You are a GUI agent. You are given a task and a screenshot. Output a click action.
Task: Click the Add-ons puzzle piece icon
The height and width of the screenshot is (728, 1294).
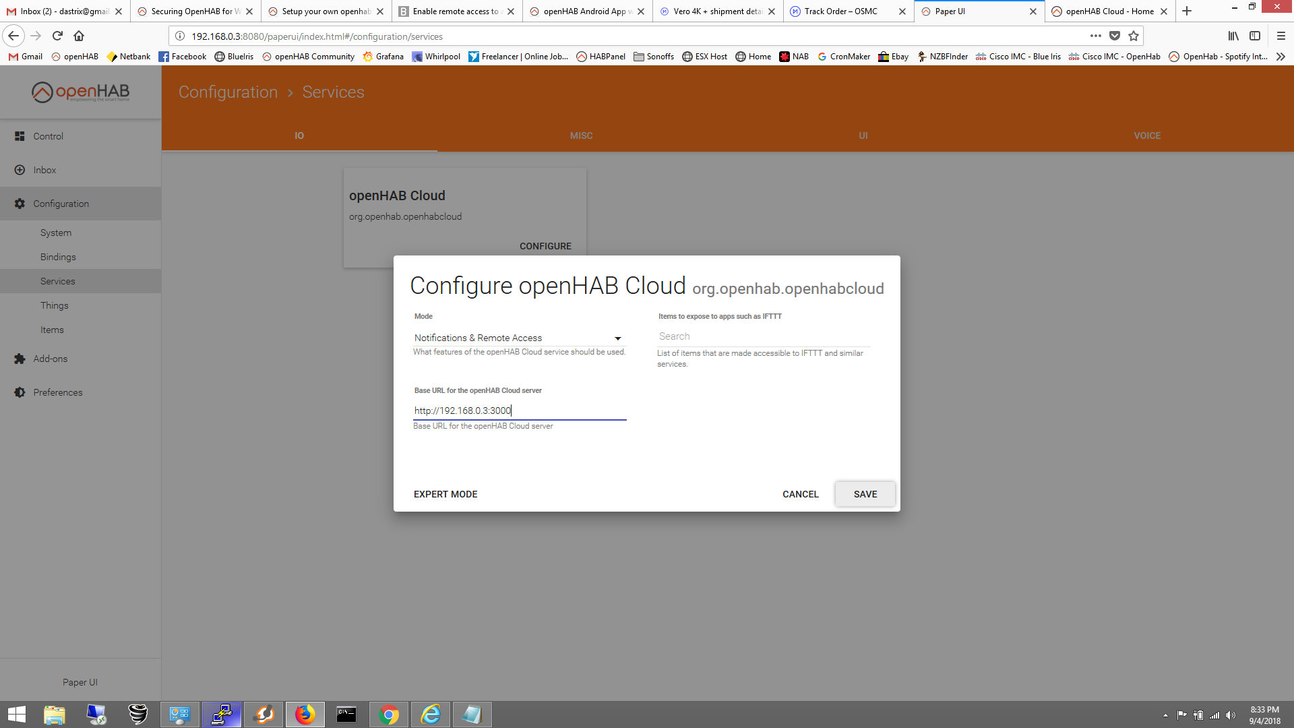point(20,359)
